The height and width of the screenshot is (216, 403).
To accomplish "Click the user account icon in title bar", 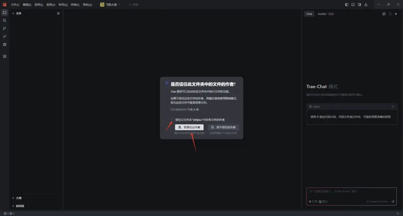I will [366, 5].
